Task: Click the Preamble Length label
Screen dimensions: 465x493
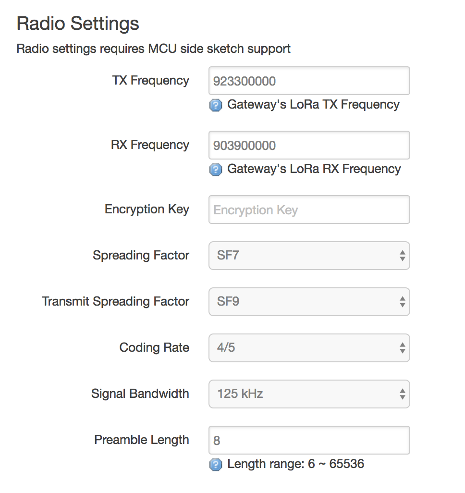Action: (141, 440)
